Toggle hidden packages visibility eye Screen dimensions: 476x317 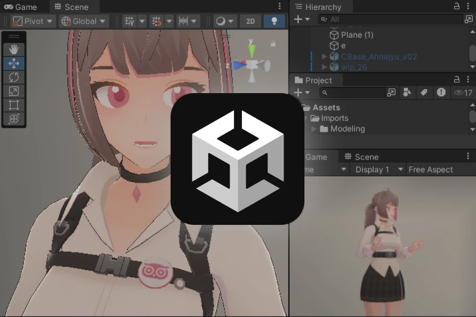[x=463, y=93]
